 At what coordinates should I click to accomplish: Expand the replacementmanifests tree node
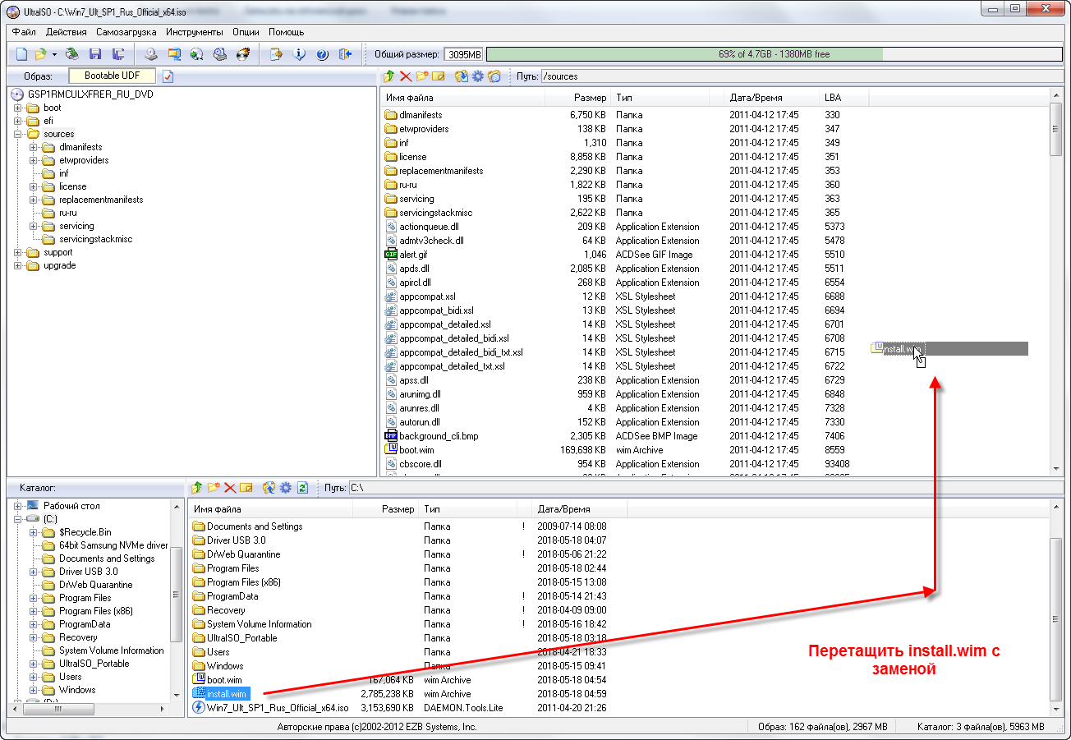[x=34, y=200]
